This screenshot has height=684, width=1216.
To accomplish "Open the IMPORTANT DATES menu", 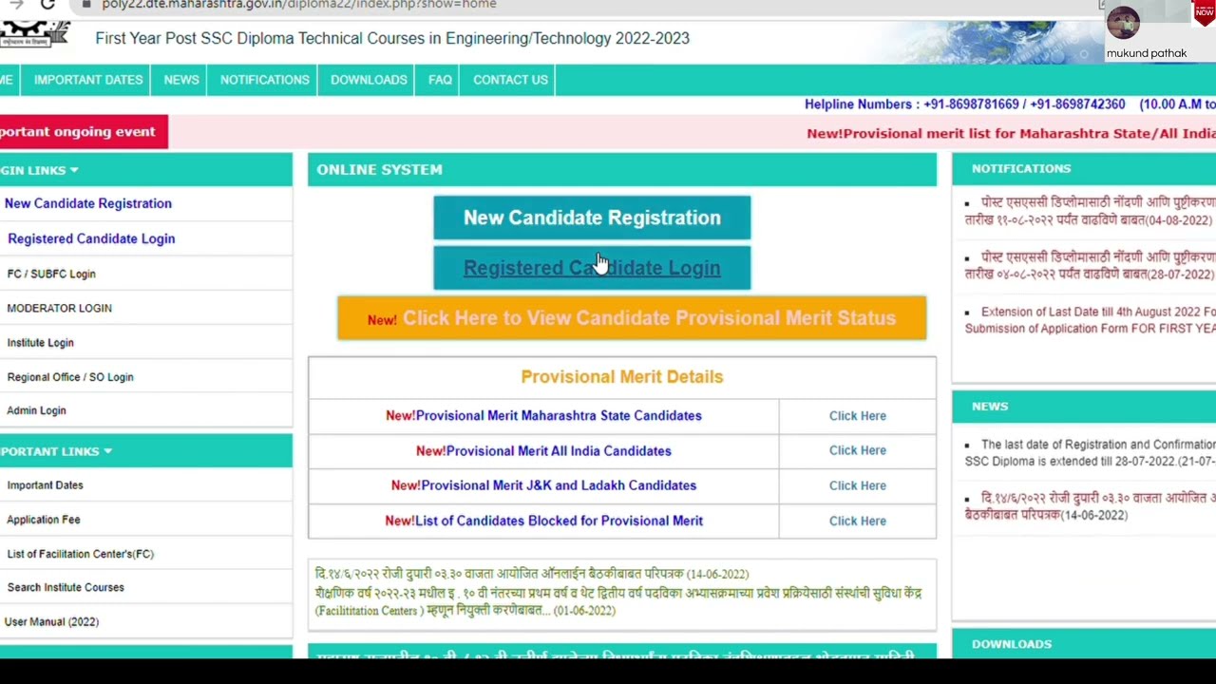I will (x=88, y=80).
